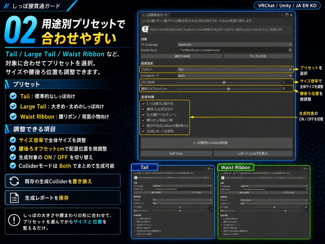Open the UI Language dropdown in main window
325x244 pixels.
click(235, 44)
